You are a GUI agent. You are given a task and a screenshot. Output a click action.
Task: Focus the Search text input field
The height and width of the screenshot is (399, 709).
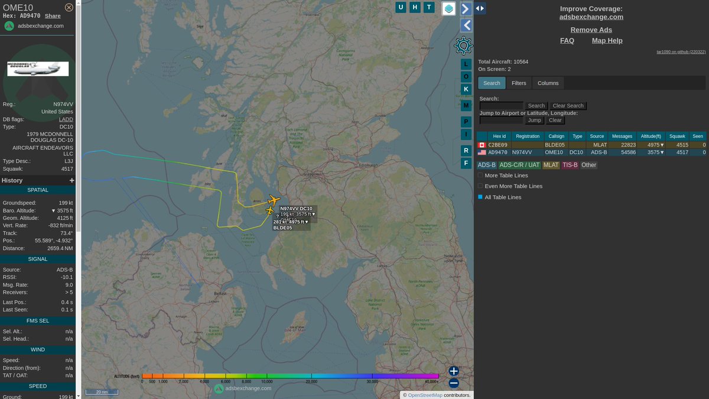point(501,106)
